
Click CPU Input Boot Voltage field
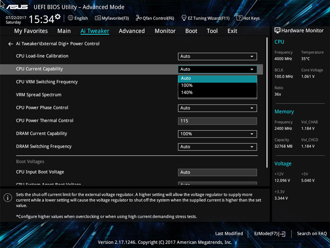tap(217, 172)
